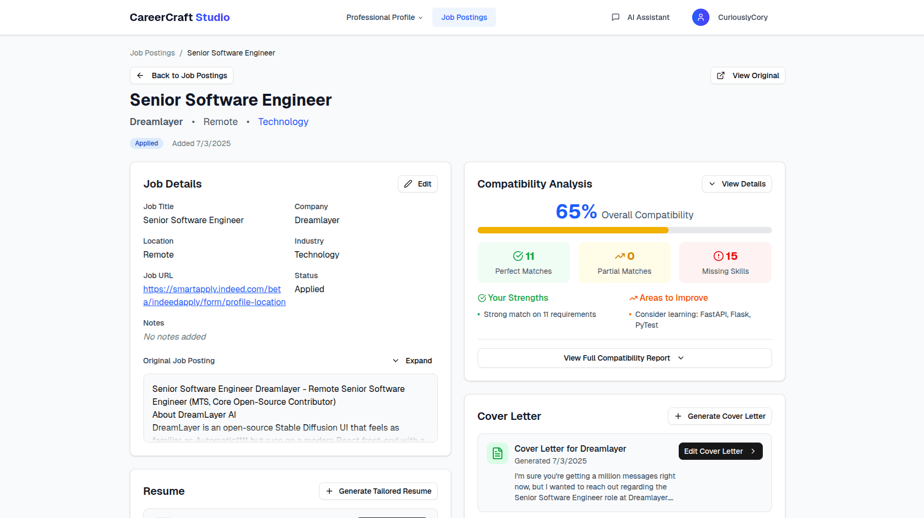Click the green cover letter document icon
This screenshot has width=924, height=518.
tap(498, 453)
